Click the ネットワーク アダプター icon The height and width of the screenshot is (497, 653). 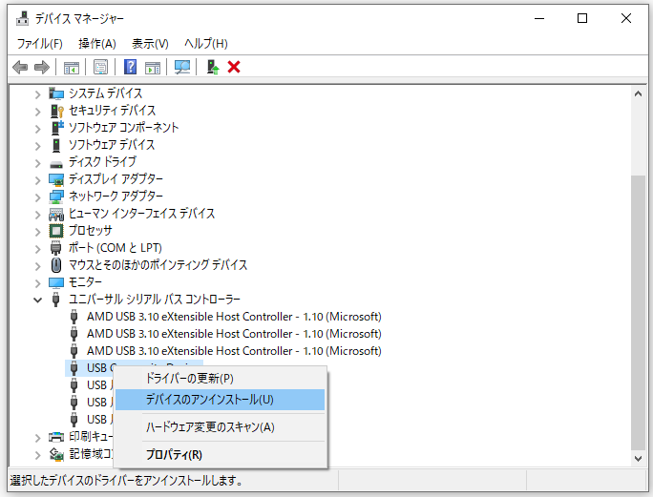click(x=56, y=197)
